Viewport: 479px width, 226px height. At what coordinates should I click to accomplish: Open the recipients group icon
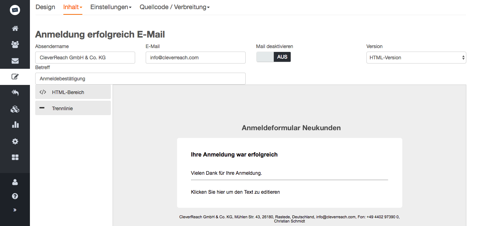[15, 45]
